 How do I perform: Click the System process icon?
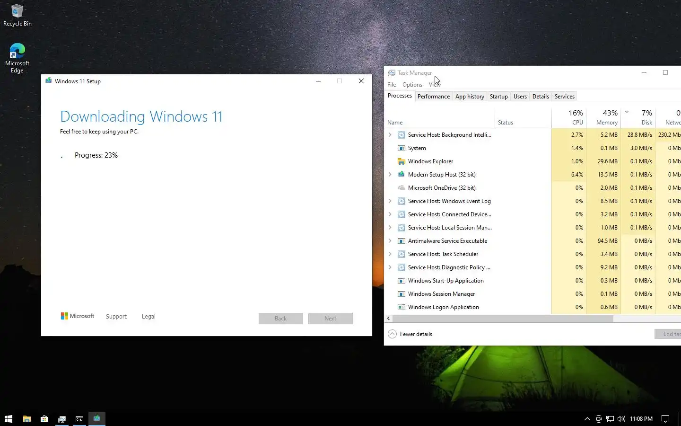coord(401,148)
